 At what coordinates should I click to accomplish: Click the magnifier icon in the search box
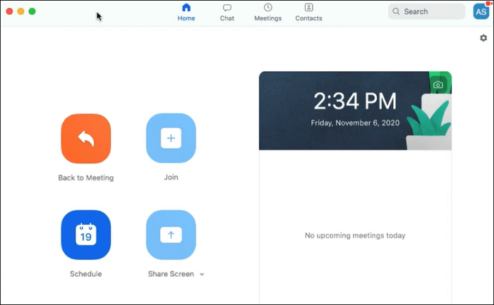396,11
